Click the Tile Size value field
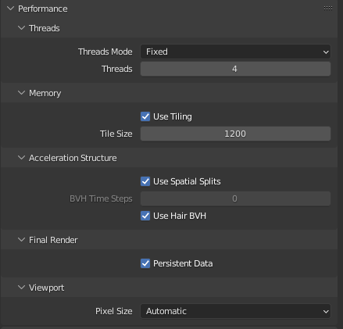343x329 pixels. coord(235,134)
